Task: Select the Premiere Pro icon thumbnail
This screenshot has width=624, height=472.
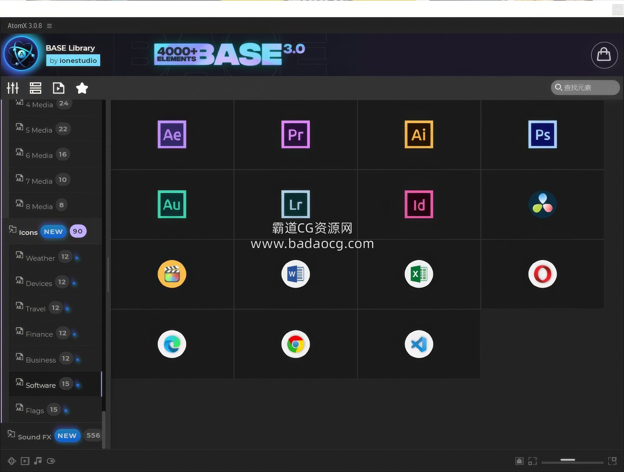Action: pos(295,134)
